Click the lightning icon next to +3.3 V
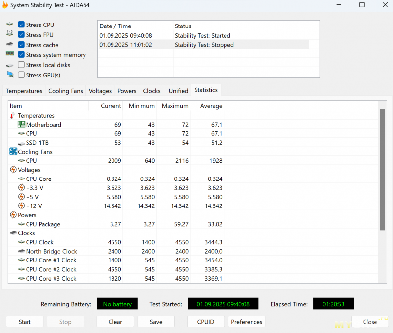This screenshot has width=393, height=333. click(21, 188)
